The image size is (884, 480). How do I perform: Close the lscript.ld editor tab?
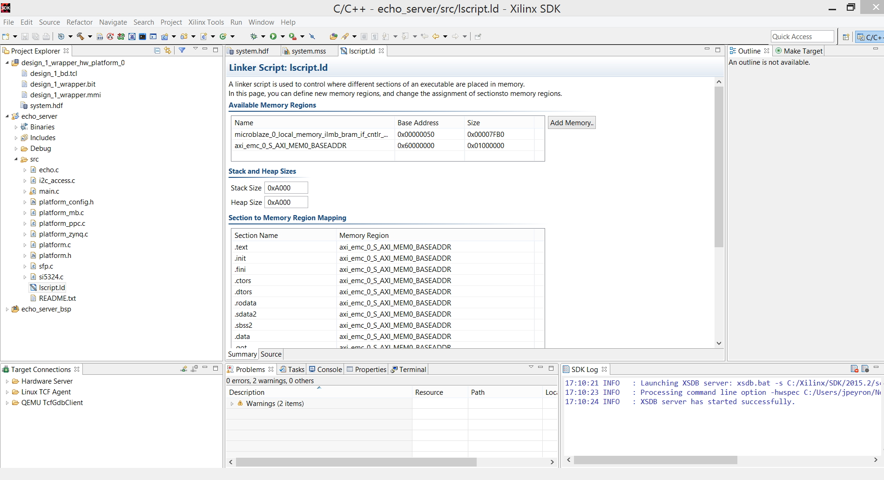(381, 51)
